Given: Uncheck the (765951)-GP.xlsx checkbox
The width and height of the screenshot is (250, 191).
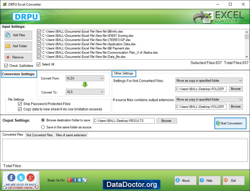Looking at the screenshot, I should pyautogui.click(x=39, y=40).
